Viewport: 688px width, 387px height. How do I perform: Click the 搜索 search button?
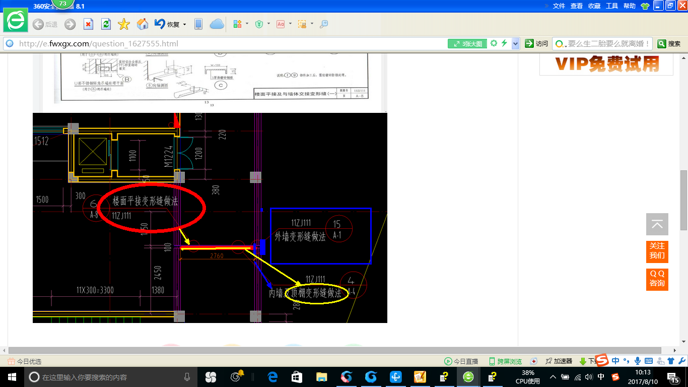(669, 44)
